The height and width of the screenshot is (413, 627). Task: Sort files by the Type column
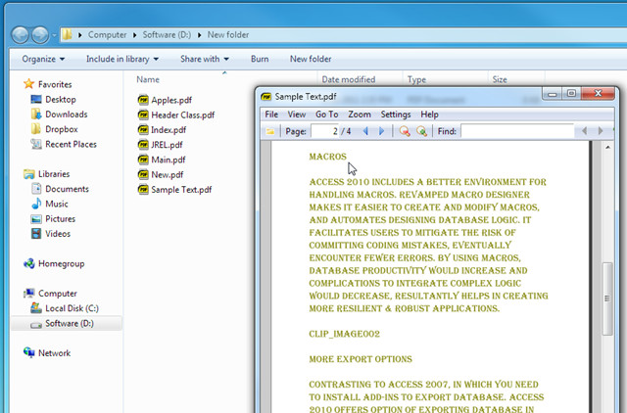[416, 79]
